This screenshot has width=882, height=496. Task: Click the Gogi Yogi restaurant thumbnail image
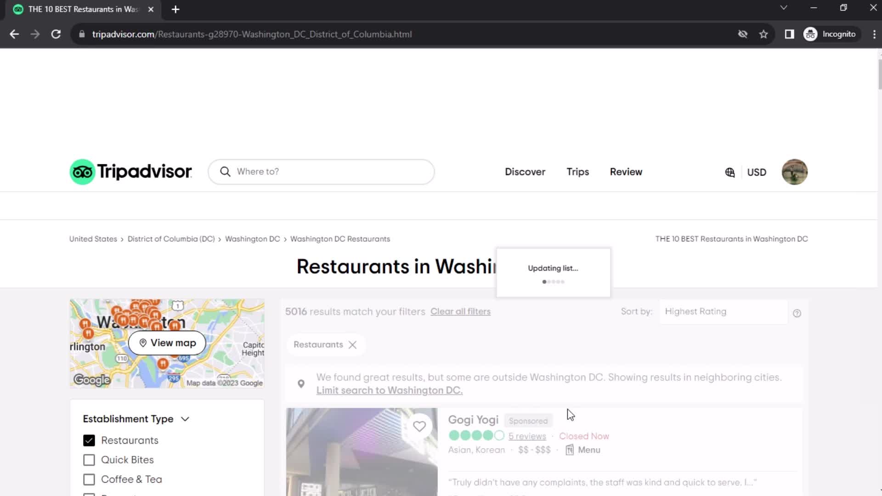point(362,452)
